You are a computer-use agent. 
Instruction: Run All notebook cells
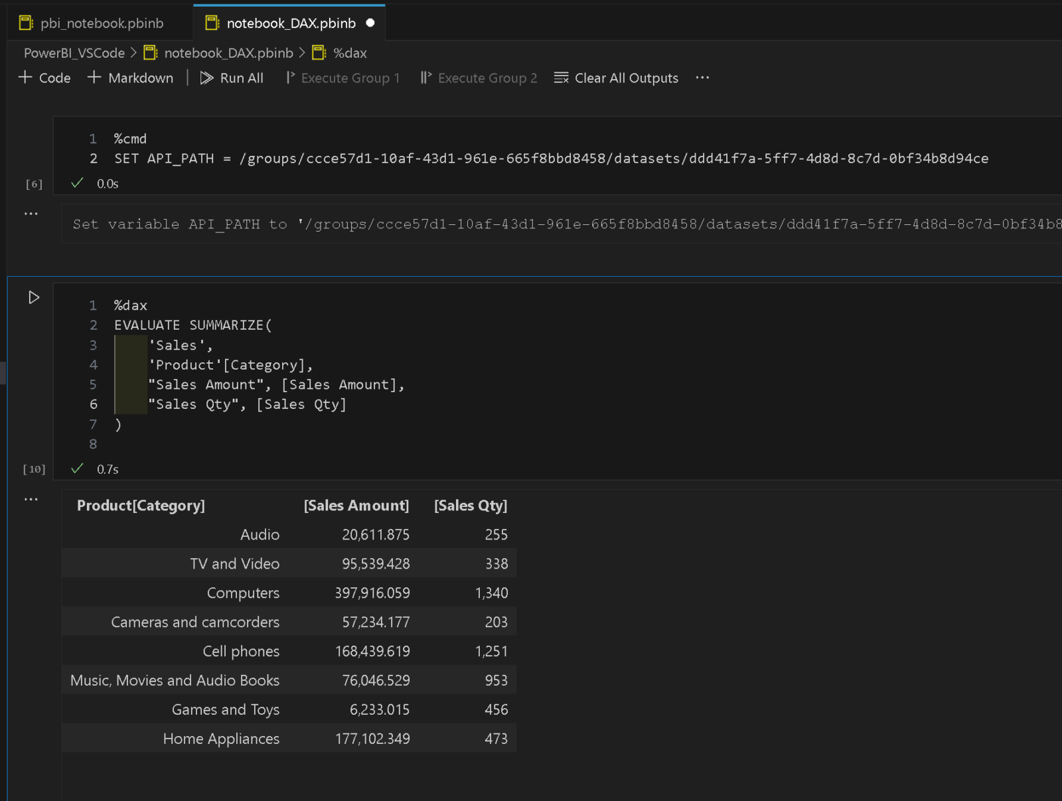click(x=232, y=78)
